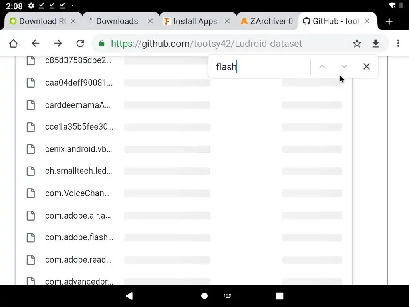Close the Install Apps tab
The image size is (409, 307).
227,21
